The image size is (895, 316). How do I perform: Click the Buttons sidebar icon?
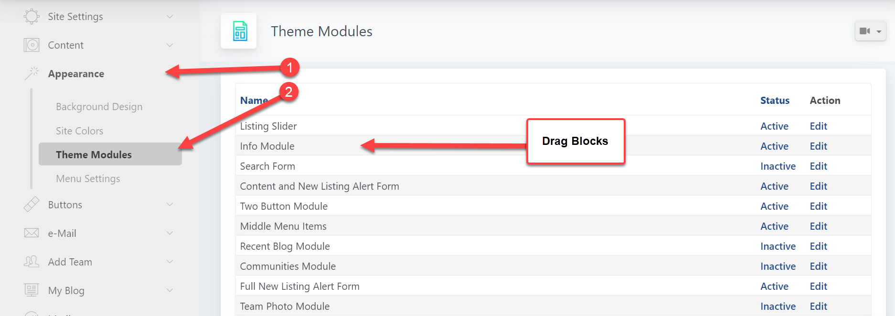[32, 204]
